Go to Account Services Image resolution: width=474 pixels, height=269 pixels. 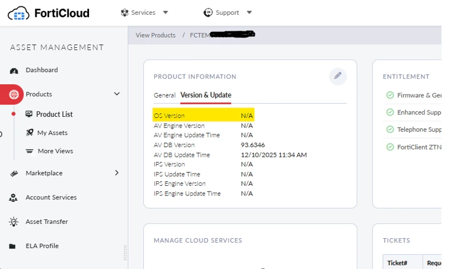coord(51,197)
